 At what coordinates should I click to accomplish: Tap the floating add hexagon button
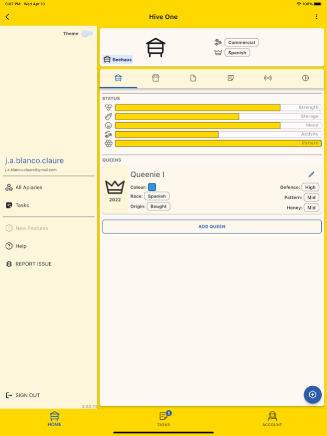click(x=312, y=395)
